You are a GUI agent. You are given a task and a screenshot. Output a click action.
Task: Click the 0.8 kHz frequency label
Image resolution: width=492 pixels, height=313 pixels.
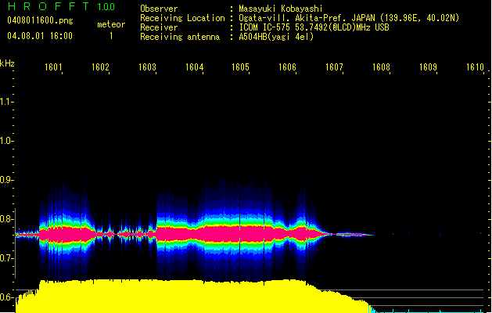coord(5,219)
